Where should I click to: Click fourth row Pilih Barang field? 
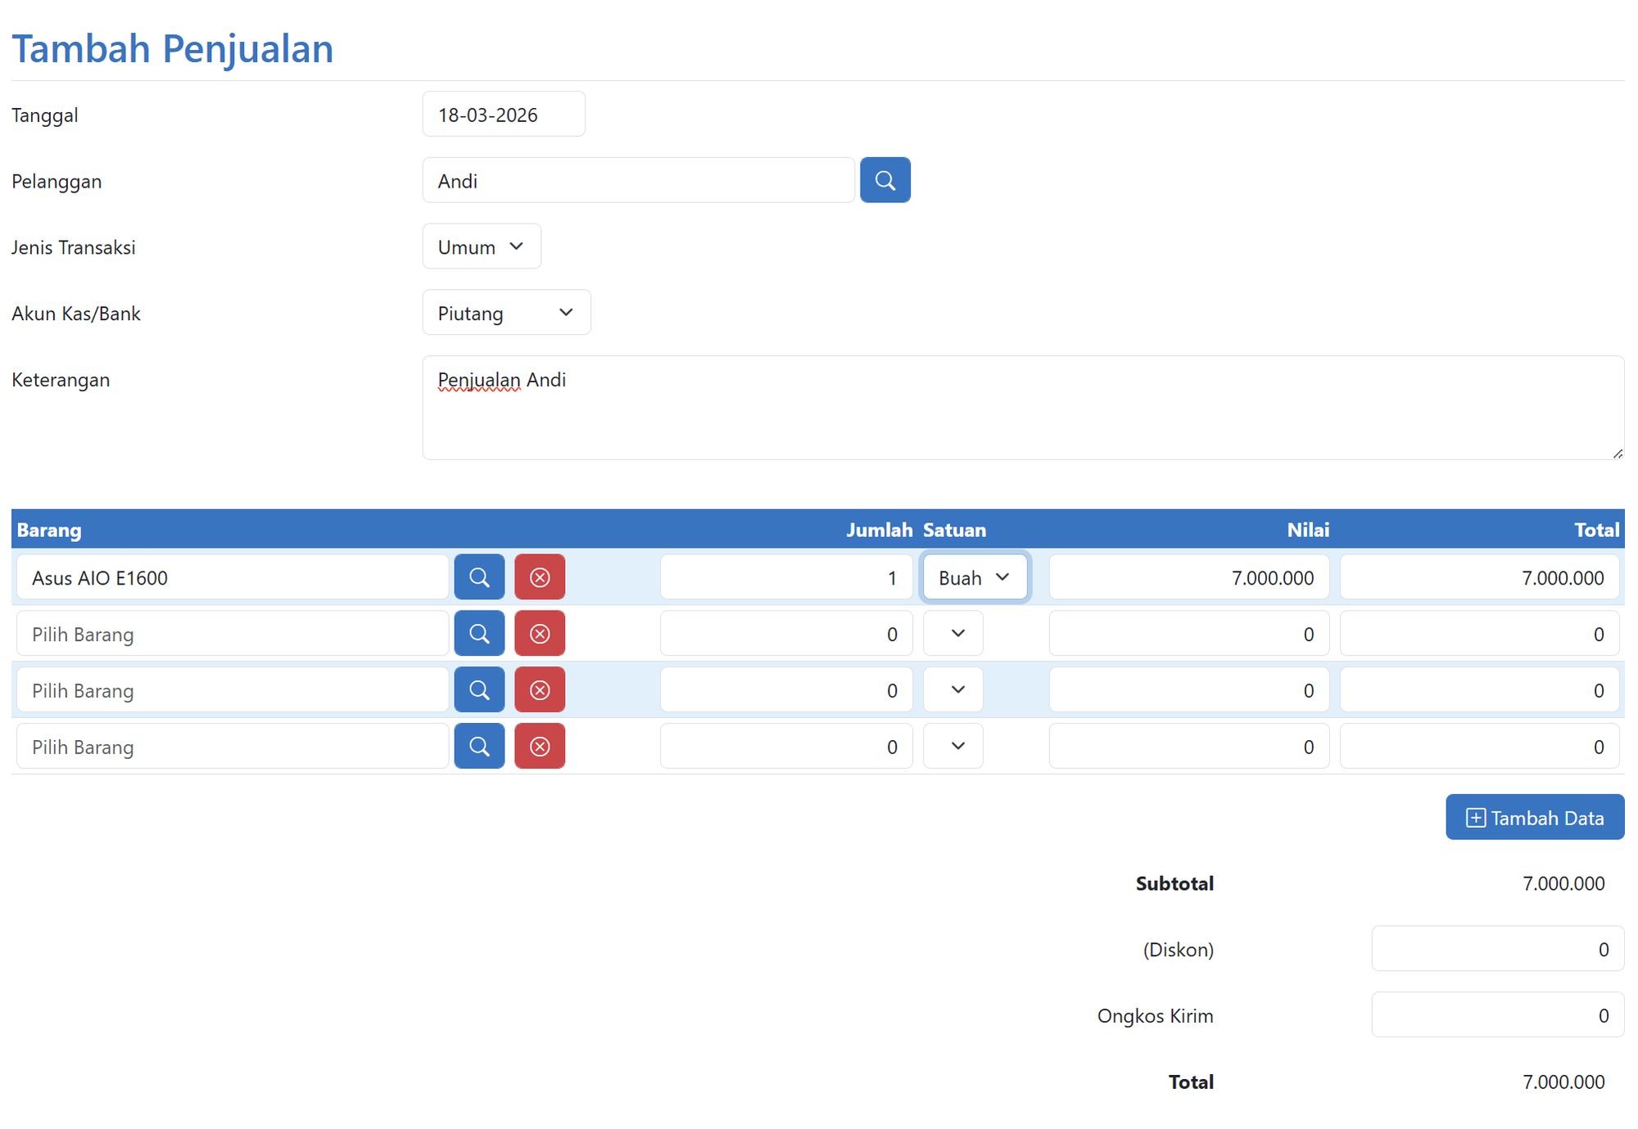click(x=233, y=747)
